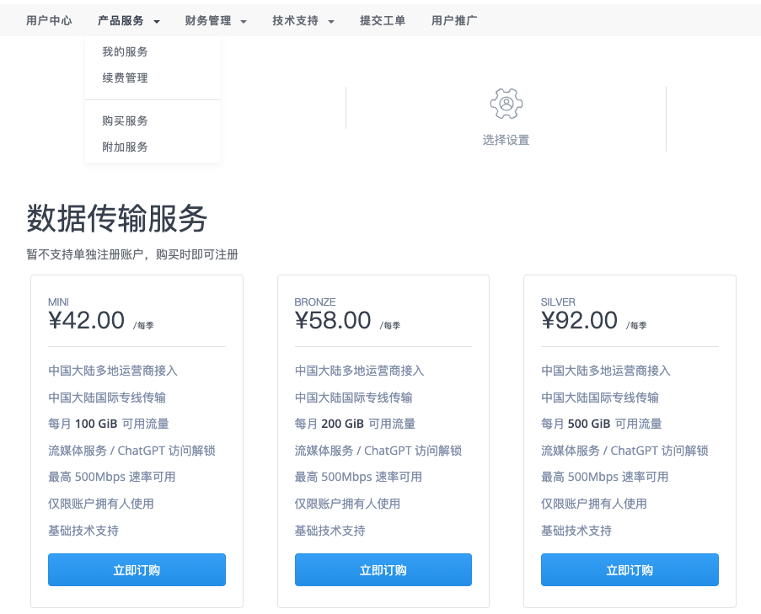This screenshot has width=761, height=614.
Task: Click 每月 500 GiB 可用流量 in SILVER card
Action: 601,424
